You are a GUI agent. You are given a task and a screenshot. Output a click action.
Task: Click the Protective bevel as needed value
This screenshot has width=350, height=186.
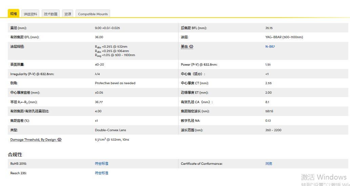pyautogui.click(x=115, y=83)
